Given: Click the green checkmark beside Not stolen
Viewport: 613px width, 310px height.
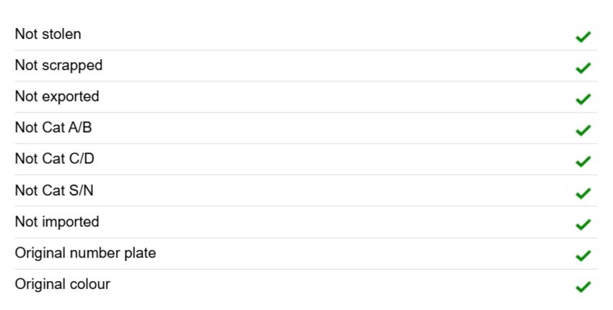Looking at the screenshot, I should tap(583, 37).
